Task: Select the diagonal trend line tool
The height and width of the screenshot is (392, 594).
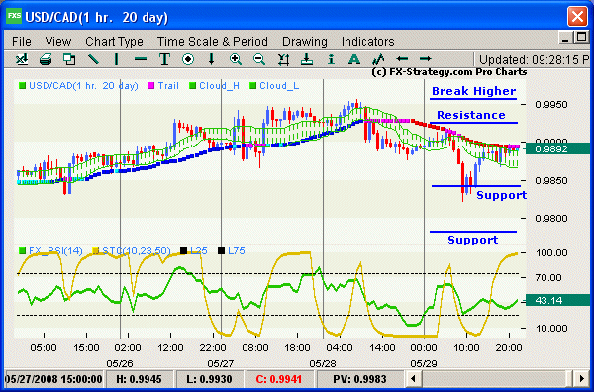Action: 93,59
